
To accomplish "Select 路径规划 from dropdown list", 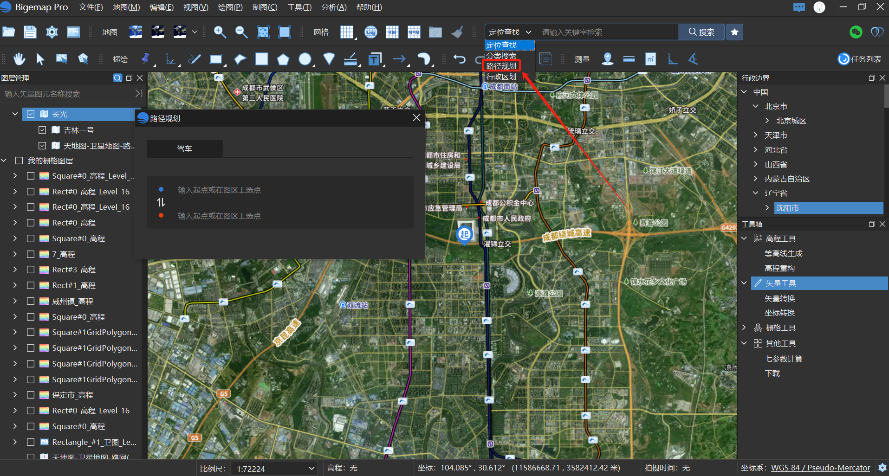I will (501, 66).
